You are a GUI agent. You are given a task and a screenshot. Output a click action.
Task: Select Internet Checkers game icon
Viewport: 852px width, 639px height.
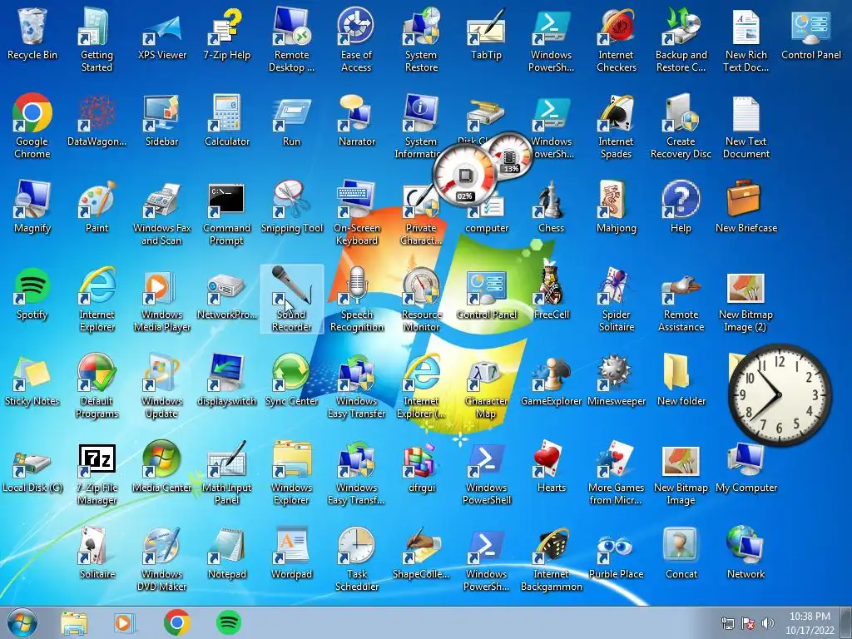[x=617, y=27]
